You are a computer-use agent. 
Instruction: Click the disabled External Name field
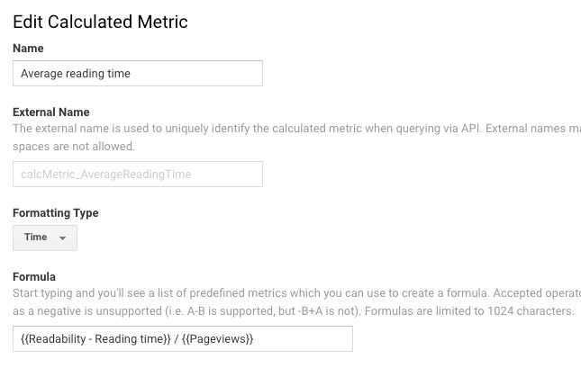coord(138,174)
